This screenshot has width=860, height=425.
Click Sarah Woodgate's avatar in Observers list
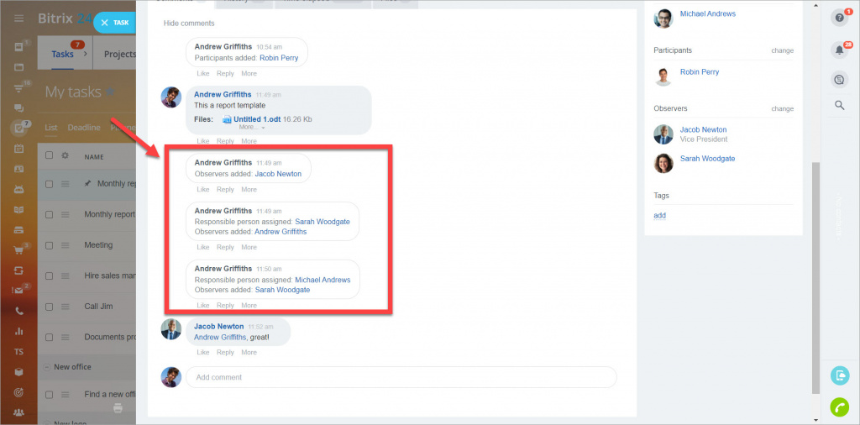[663, 164]
